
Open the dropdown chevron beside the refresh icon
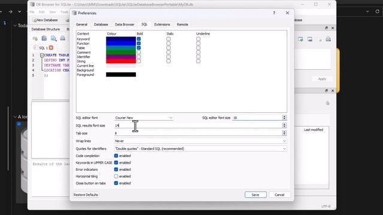[367, 11]
